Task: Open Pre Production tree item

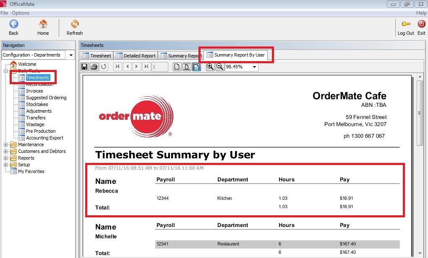Action: point(41,131)
